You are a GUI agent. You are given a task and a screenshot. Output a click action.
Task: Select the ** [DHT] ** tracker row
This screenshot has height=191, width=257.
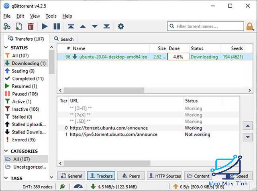(149, 108)
